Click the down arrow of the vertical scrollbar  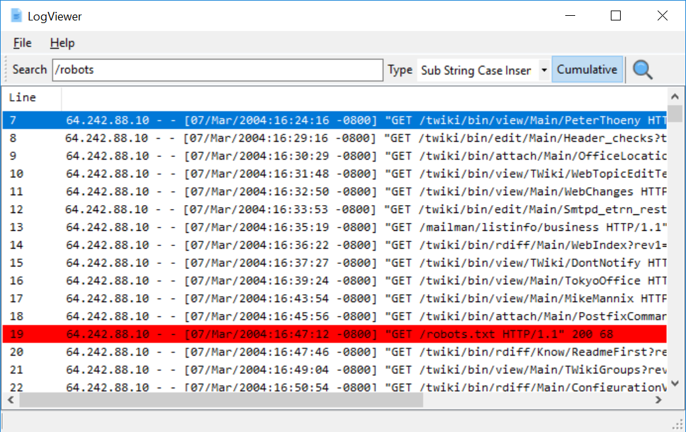click(x=675, y=383)
